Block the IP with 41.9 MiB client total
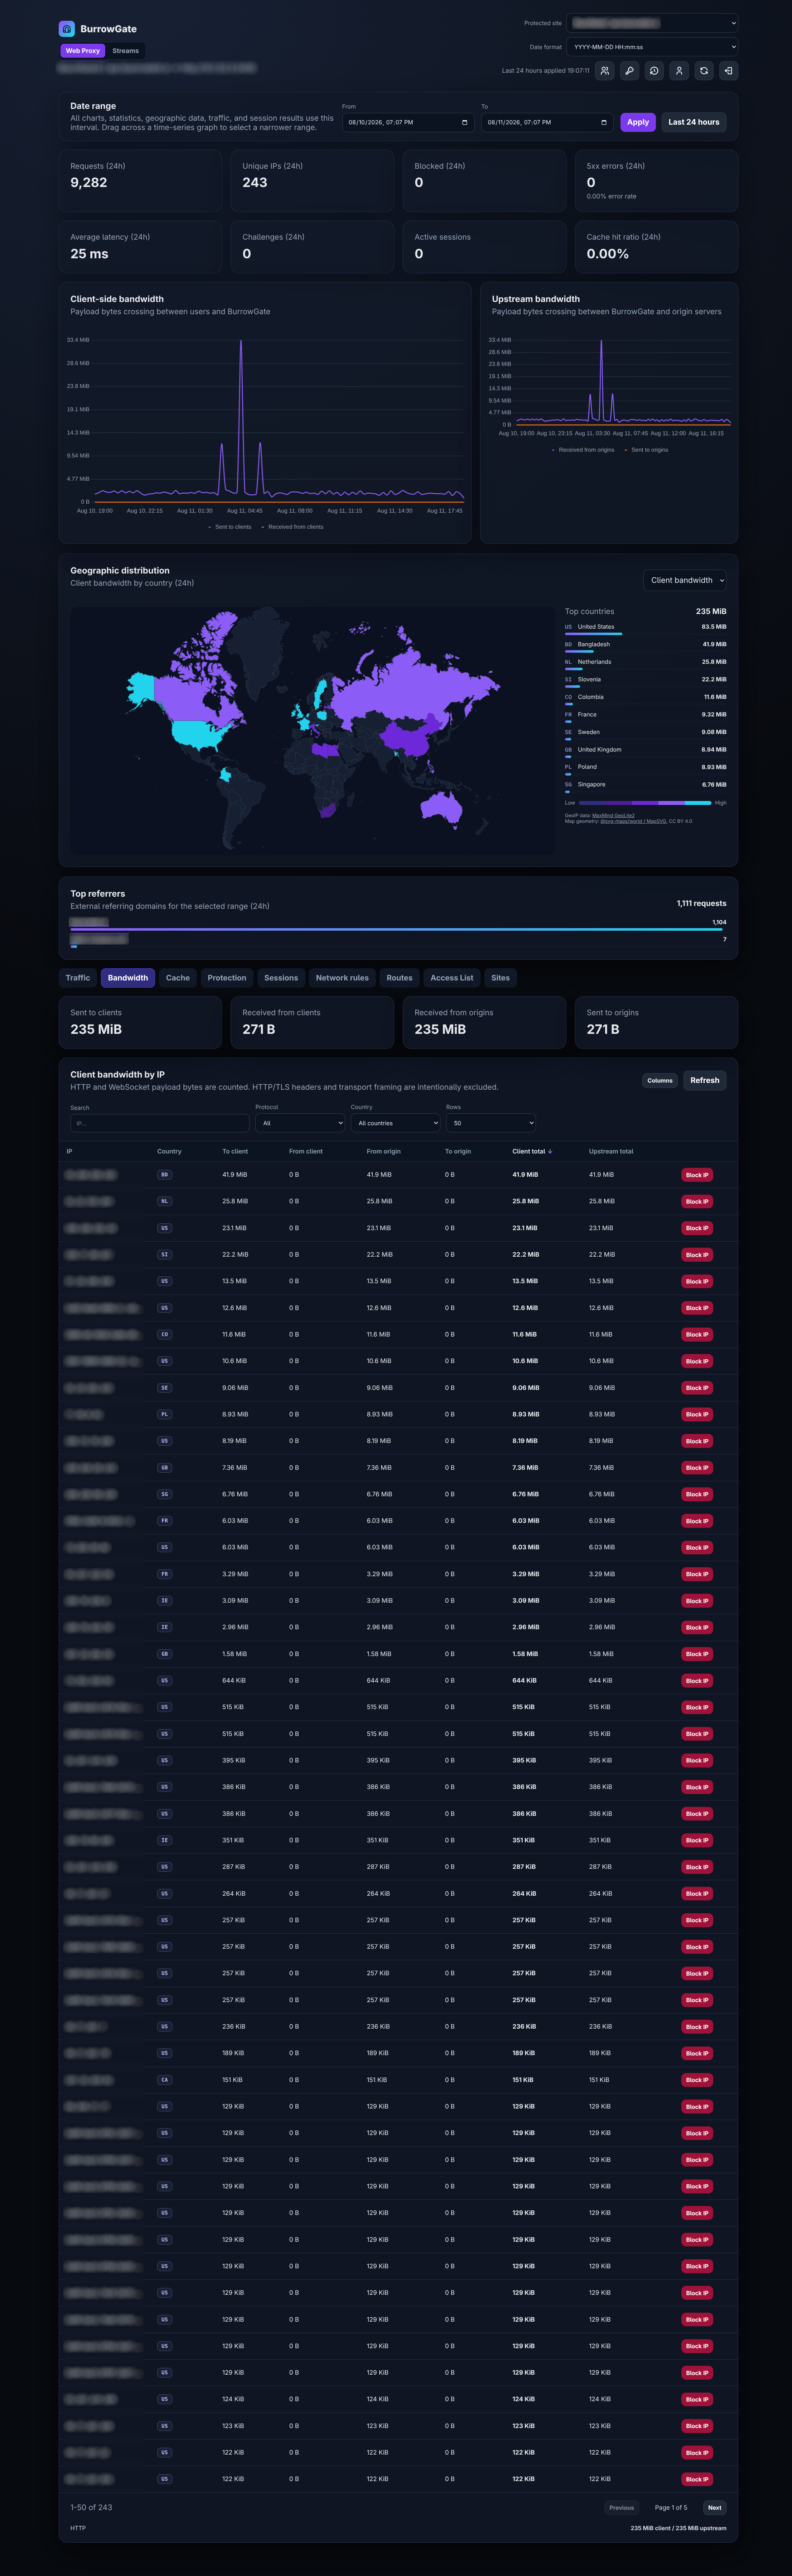 pyautogui.click(x=697, y=1175)
